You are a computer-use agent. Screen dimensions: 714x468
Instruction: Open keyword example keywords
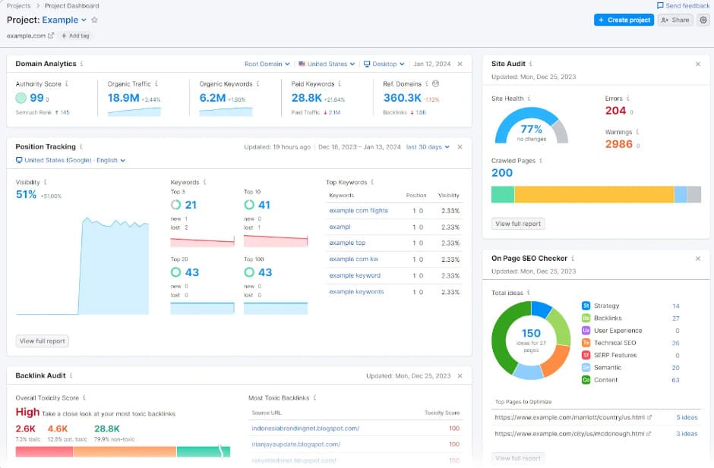(x=356, y=291)
